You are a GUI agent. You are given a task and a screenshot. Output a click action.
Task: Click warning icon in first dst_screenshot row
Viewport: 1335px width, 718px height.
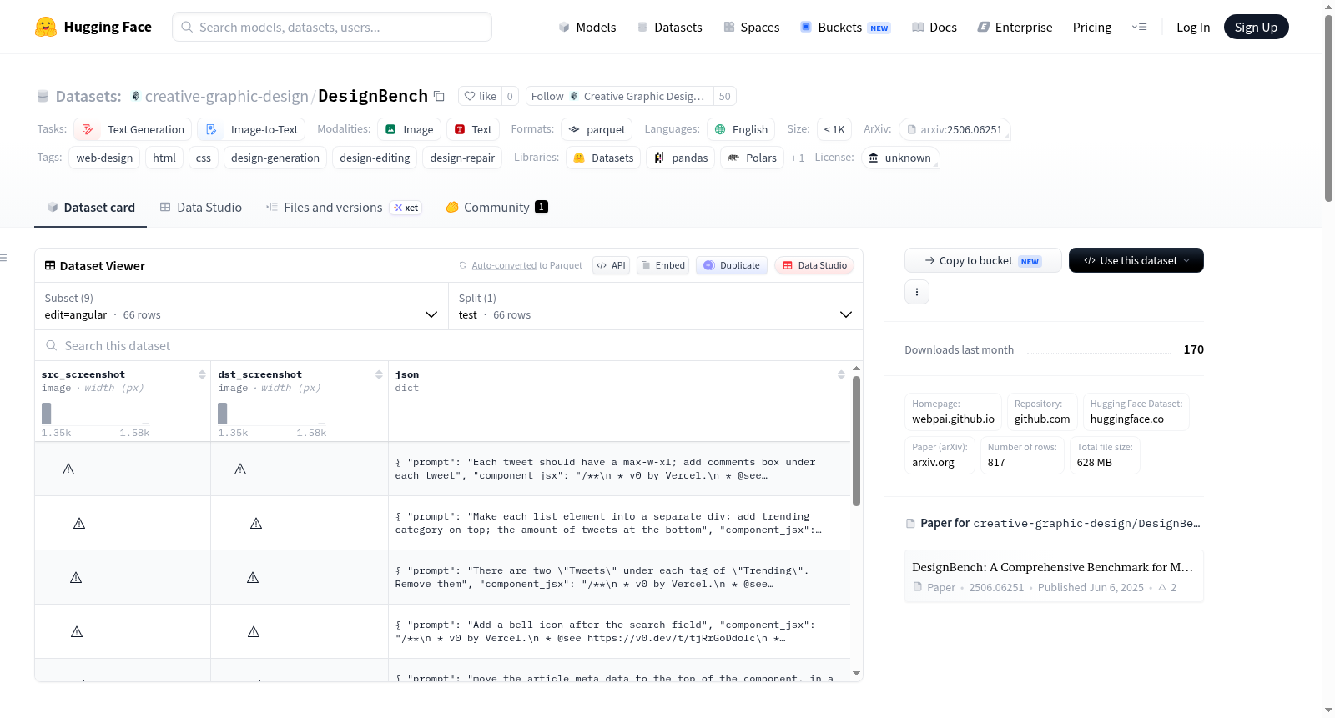[240, 469]
